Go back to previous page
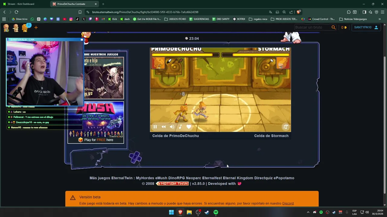 4,12
